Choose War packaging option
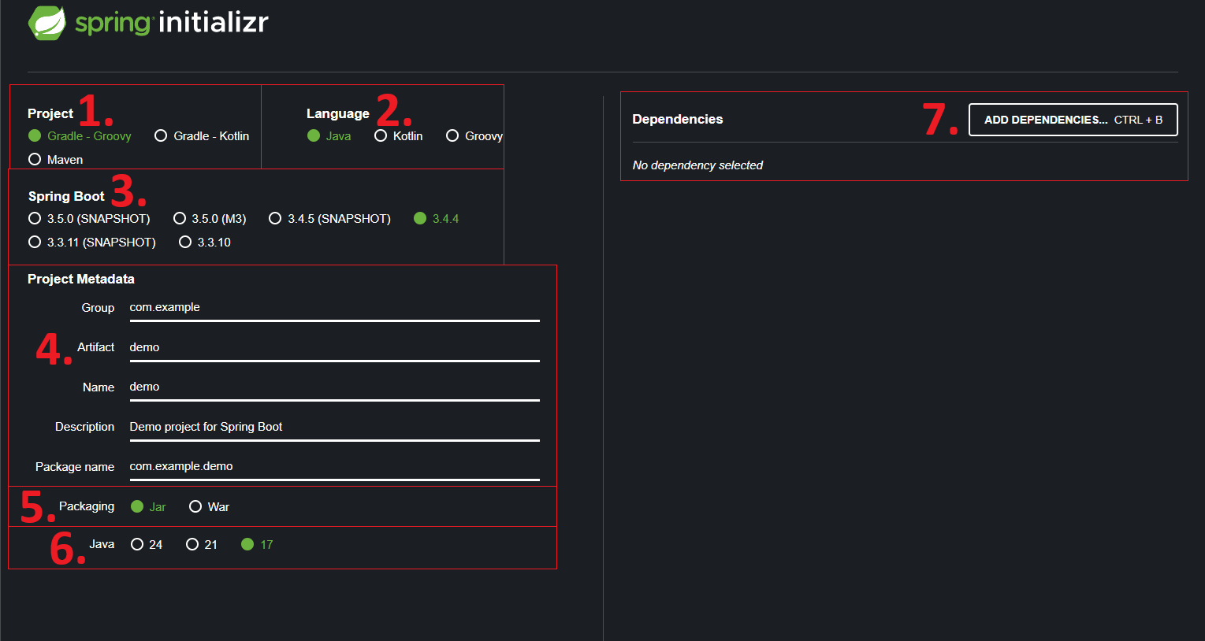The height and width of the screenshot is (641, 1205). point(209,506)
